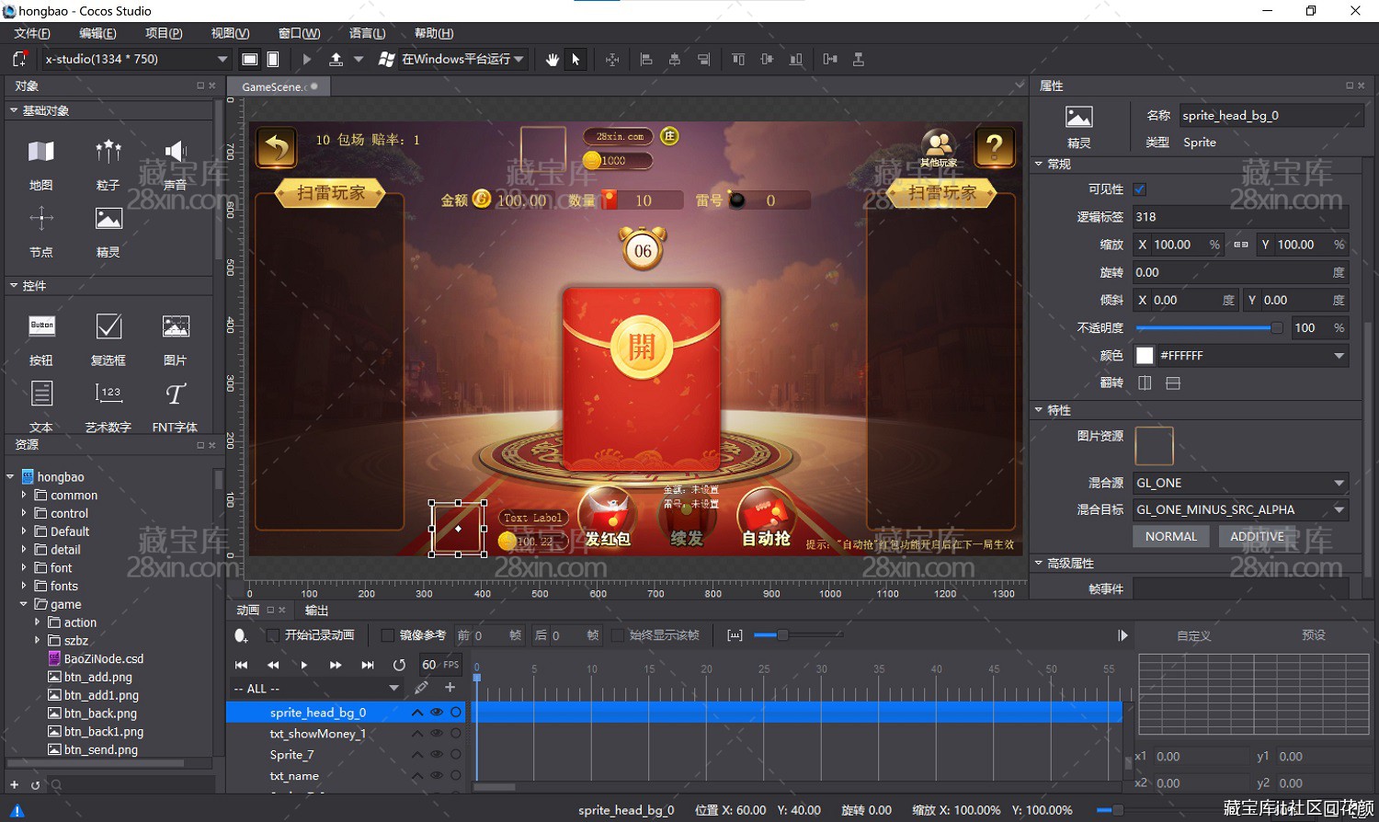Pick the 声音 sound object

point(175,164)
